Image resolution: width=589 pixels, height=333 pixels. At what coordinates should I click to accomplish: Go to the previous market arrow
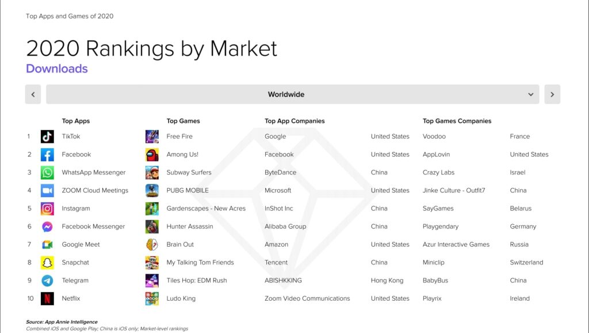point(33,94)
